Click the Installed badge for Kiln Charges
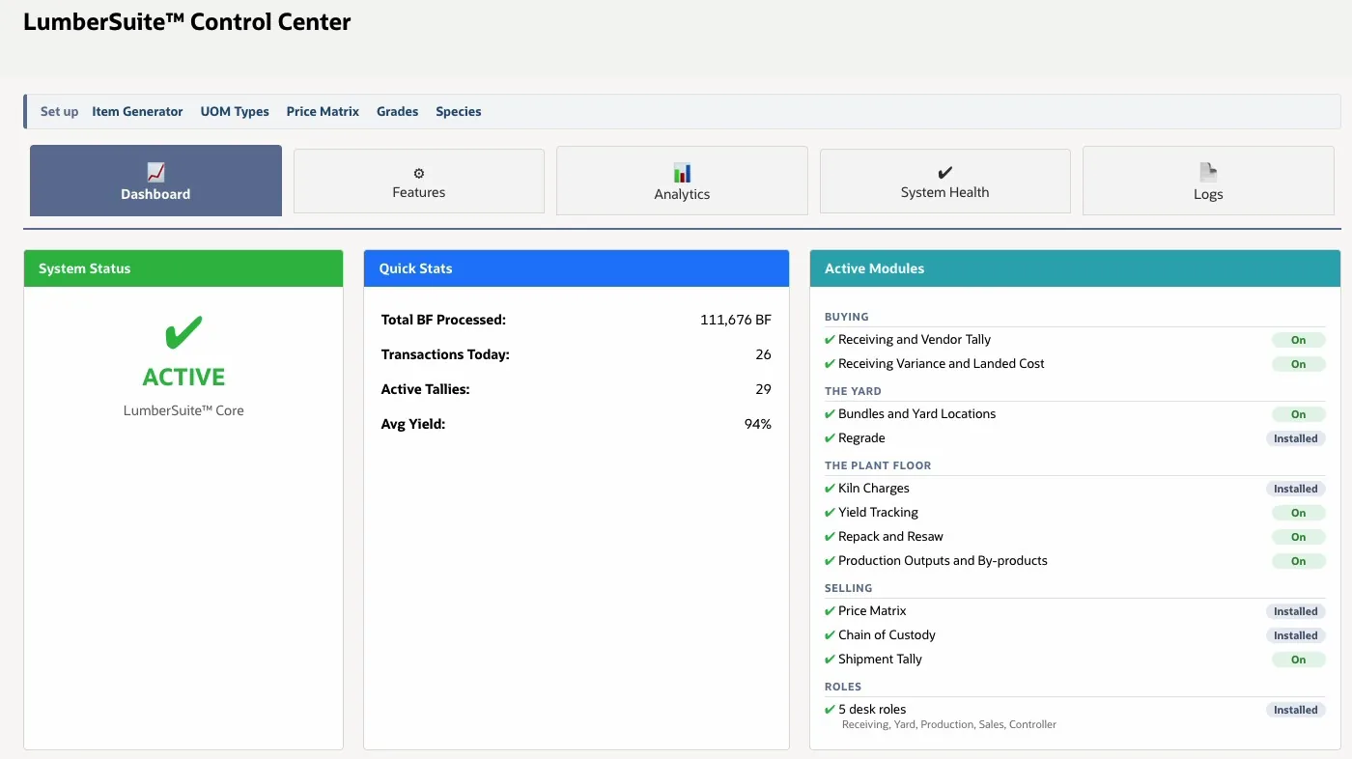 pyautogui.click(x=1296, y=489)
